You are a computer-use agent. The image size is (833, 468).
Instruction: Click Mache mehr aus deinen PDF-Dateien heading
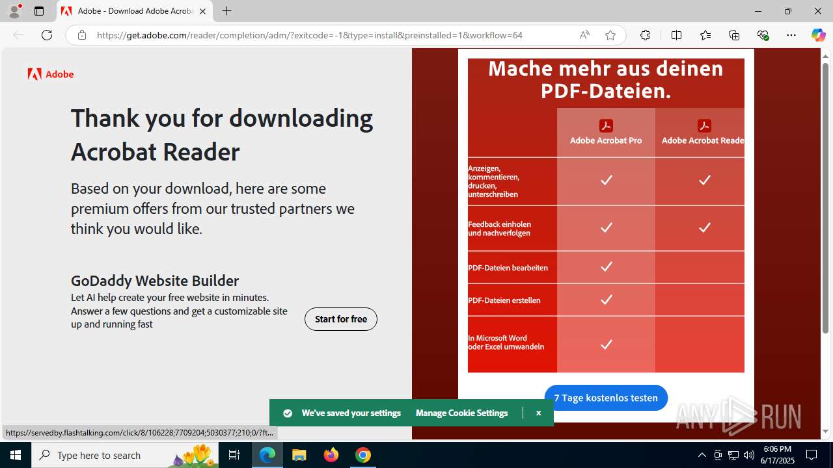point(606,79)
